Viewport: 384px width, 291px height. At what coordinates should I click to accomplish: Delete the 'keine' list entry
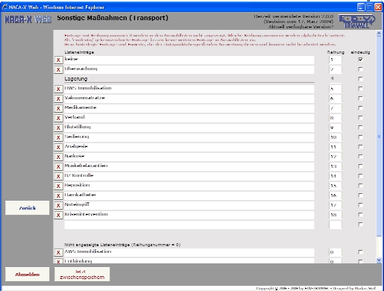click(58, 60)
